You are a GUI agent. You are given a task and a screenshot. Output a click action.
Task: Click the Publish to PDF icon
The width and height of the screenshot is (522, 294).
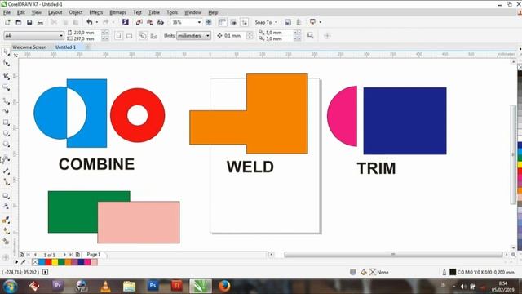click(x=161, y=22)
